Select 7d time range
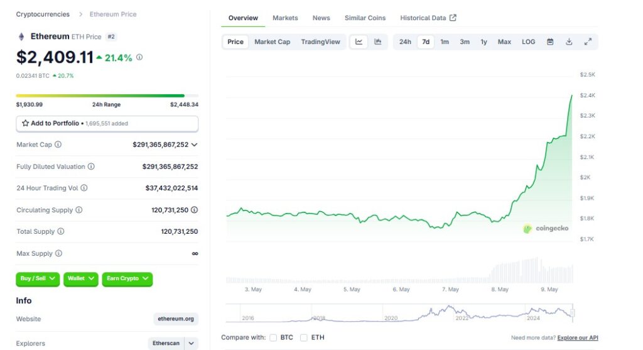The width and height of the screenshot is (643, 350). [426, 42]
